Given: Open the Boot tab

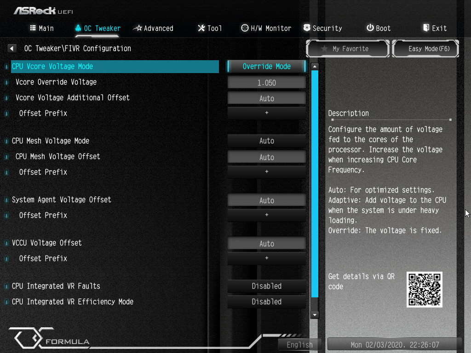Looking at the screenshot, I should point(379,28).
